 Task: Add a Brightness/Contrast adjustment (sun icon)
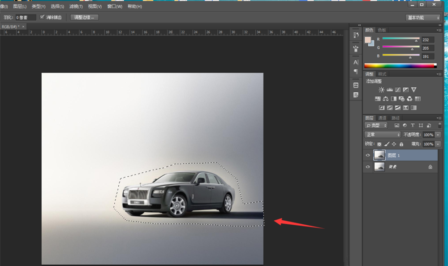381,90
